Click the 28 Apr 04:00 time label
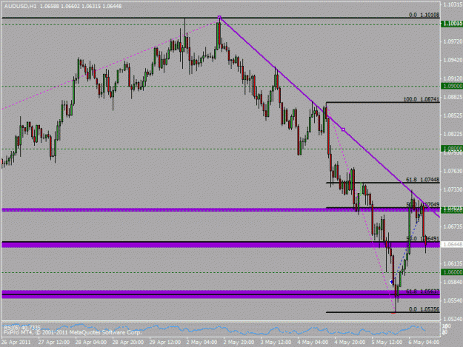The width and height of the screenshot is (463, 347). coord(91,342)
